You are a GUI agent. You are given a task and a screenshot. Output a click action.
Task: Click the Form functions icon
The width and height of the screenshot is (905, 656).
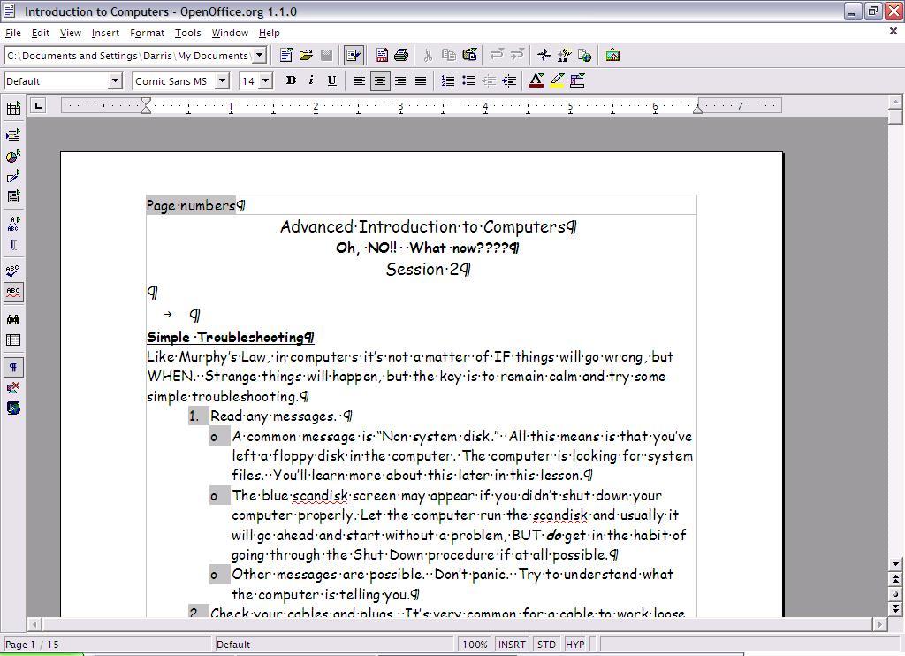click(x=13, y=196)
